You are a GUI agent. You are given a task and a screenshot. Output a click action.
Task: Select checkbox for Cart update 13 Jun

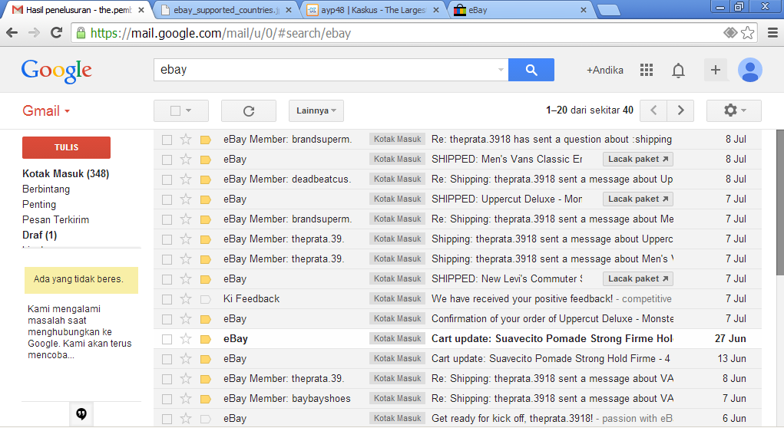[x=167, y=360]
